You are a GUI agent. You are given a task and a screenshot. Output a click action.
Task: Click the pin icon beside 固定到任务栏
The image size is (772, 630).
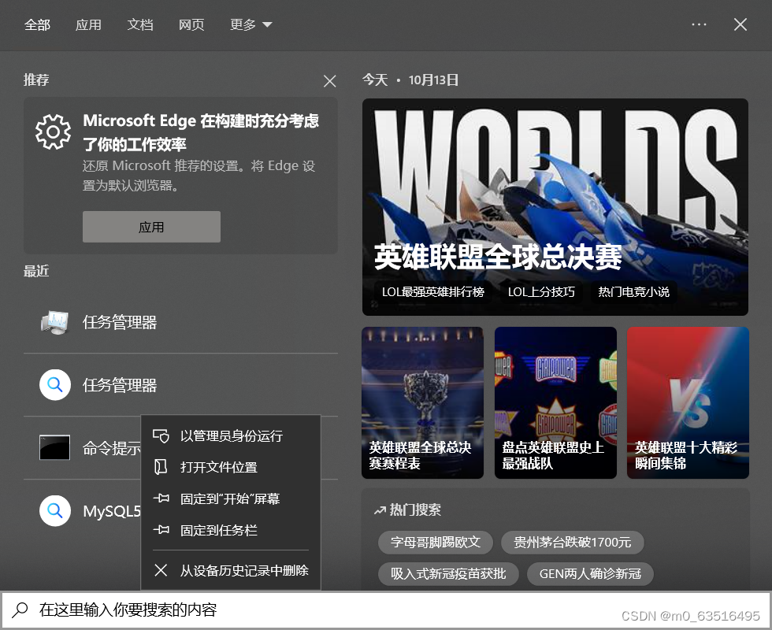point(161,530)
